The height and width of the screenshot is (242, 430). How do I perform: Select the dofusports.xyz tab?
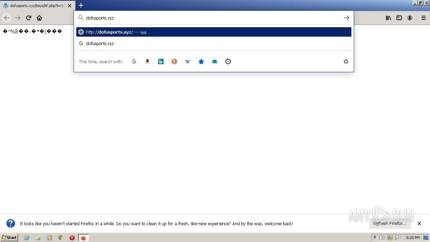tap(37, 6)
